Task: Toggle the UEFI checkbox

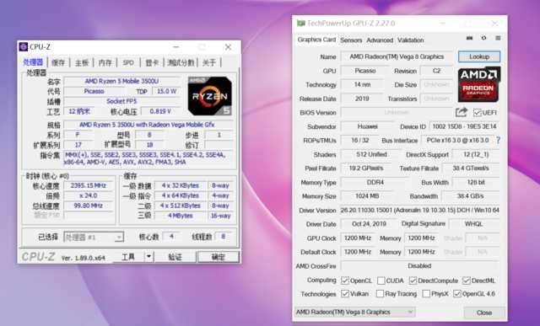Action: coord(478,112)
